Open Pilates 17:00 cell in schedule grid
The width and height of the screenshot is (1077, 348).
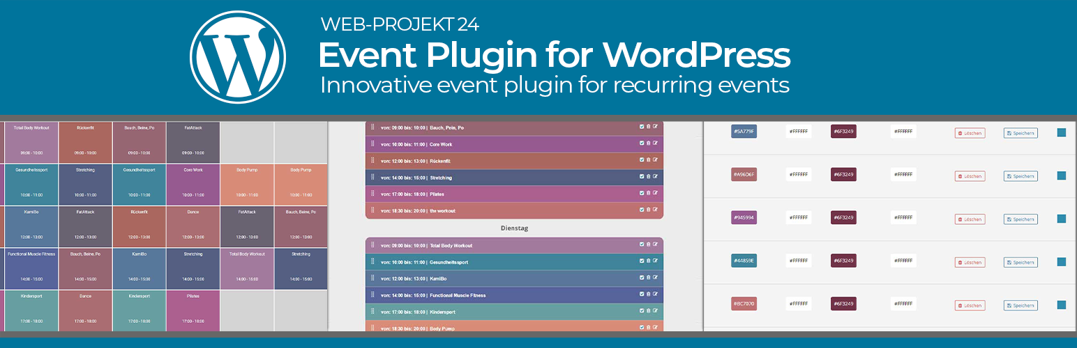click(x=193, y=310)
